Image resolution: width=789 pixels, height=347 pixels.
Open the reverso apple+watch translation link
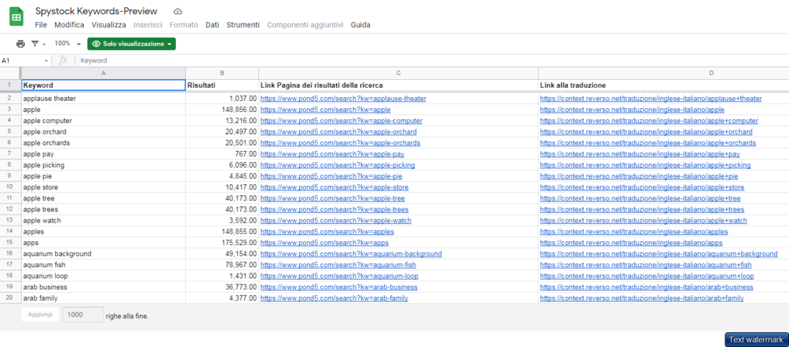[644, 220]
